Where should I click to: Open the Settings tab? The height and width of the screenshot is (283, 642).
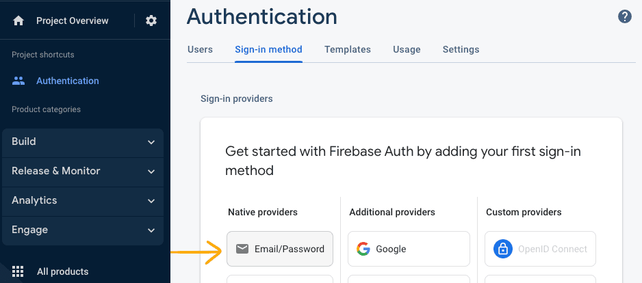click(461, 49)
